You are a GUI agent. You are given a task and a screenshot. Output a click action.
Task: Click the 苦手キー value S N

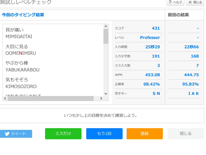coord(156,93)
